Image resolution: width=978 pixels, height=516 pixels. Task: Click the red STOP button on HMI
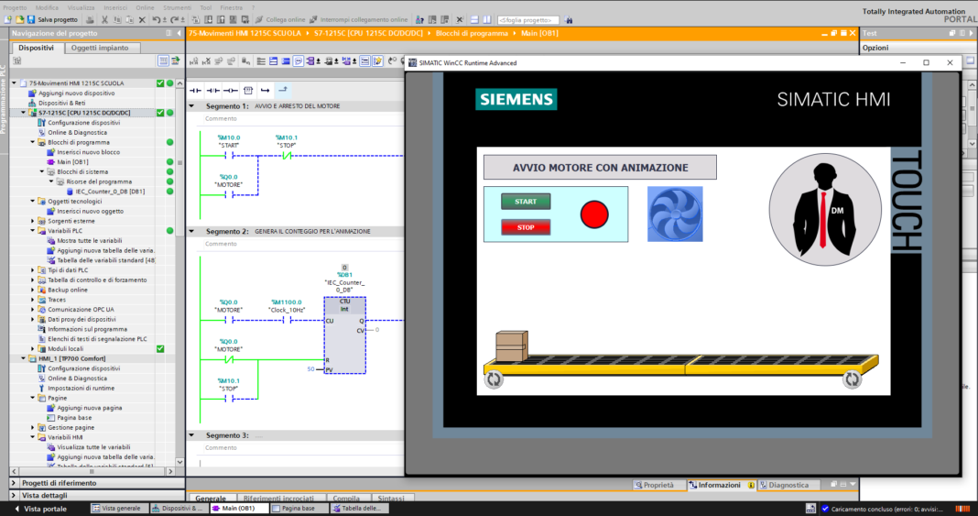[526, 227]
